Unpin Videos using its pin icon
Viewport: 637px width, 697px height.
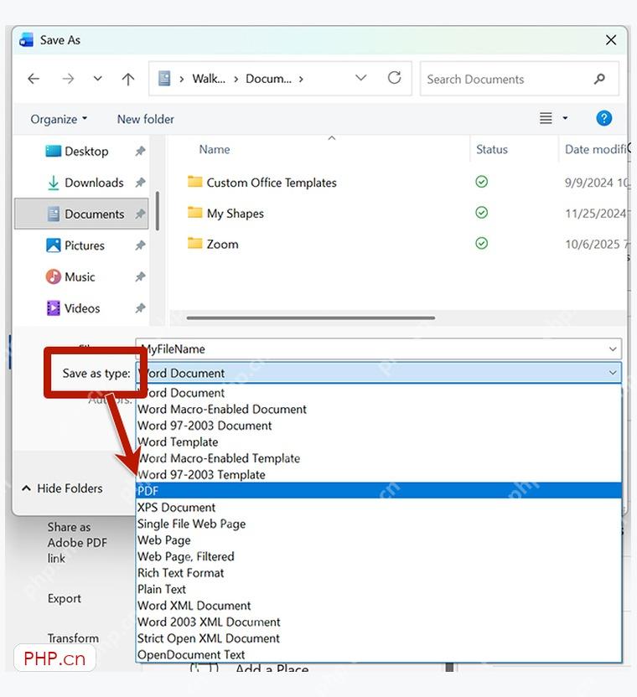coord(140,307)
